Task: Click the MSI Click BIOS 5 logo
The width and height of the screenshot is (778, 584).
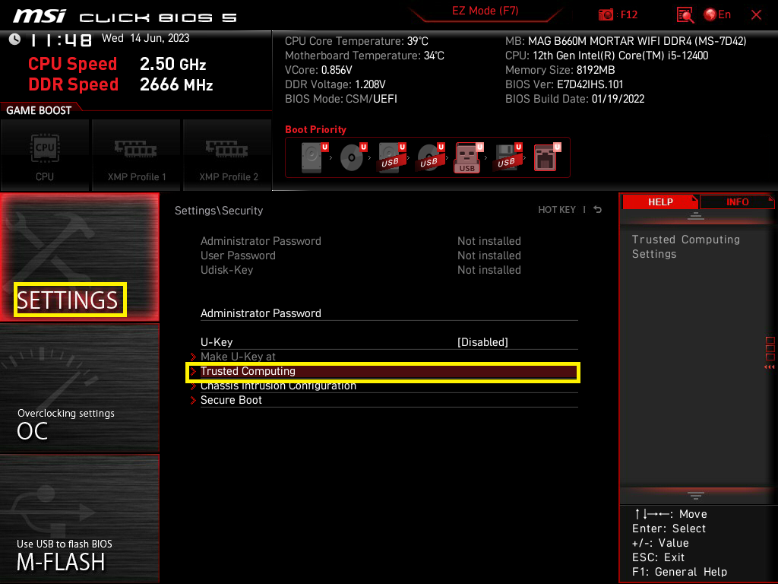Action: point(125,17)
